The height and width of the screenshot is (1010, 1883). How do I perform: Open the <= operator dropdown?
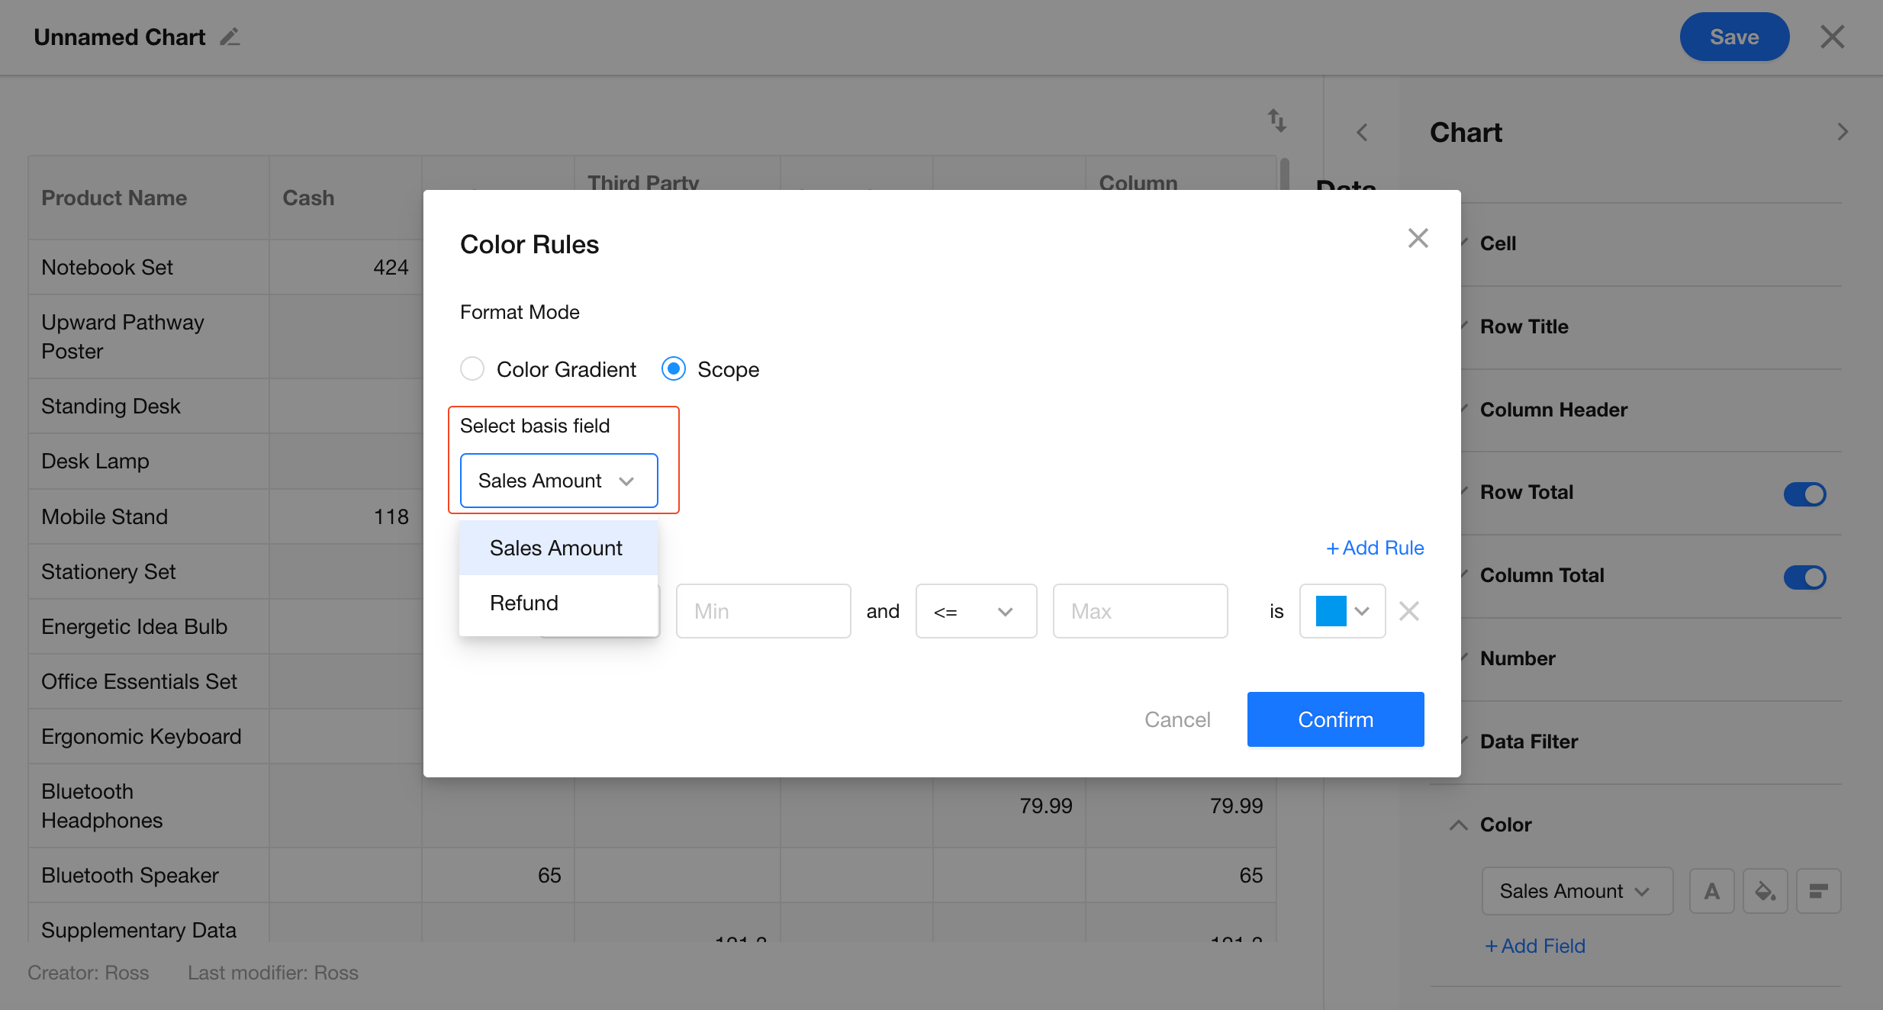pyautogui.click(x=975, y=612)
